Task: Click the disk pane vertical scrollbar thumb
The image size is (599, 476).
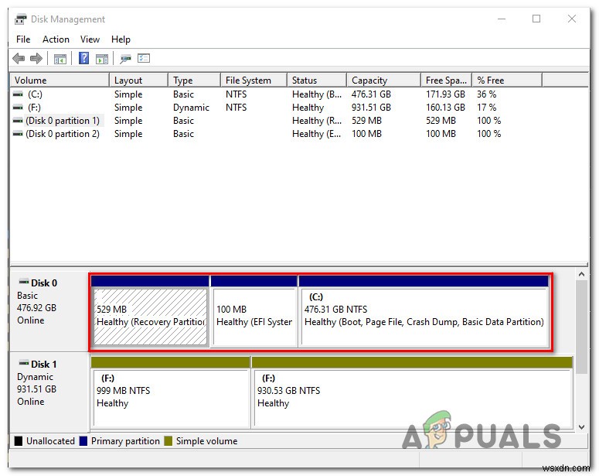Action: pyautogui.click(x=581, y=327)
